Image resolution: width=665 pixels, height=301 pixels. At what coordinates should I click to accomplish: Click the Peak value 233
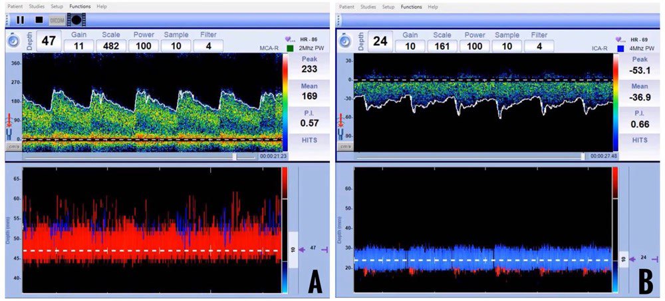click(311, 70)
